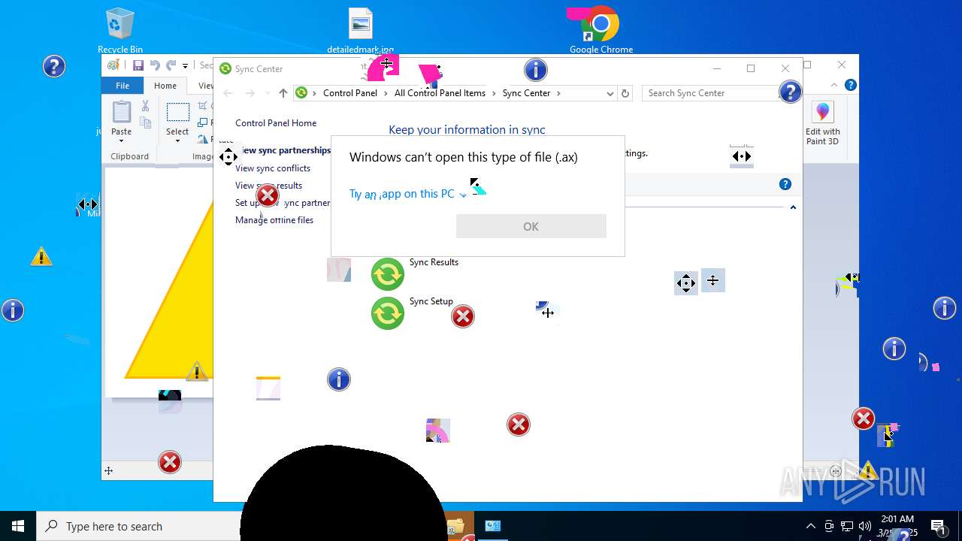This screenshot has width=962, height=541.
Task: Open the Windows Start menu
Action: (18, 526)
